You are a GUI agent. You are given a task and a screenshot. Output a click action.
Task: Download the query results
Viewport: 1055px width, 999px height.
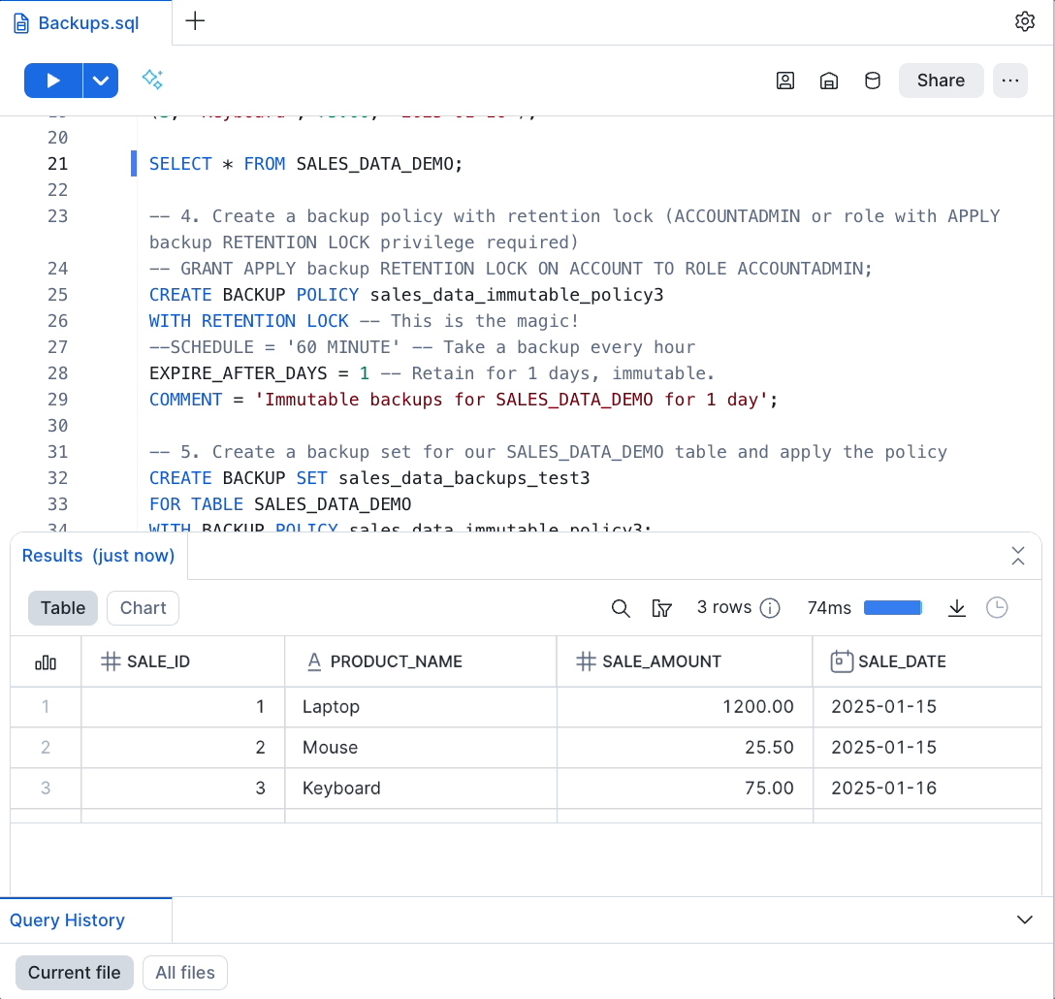click(x=957, y=608)
